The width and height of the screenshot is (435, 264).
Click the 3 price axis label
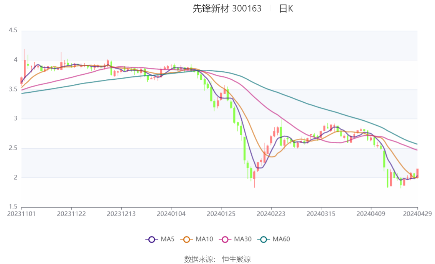tap(16, 119)
